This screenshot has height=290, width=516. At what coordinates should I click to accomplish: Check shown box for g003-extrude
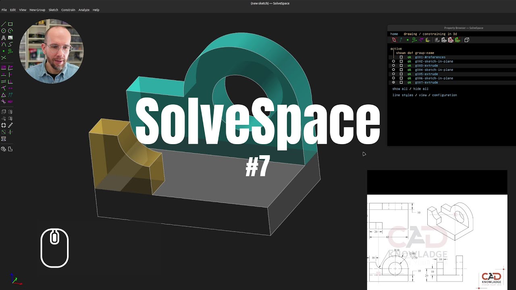tap(401, 66)
